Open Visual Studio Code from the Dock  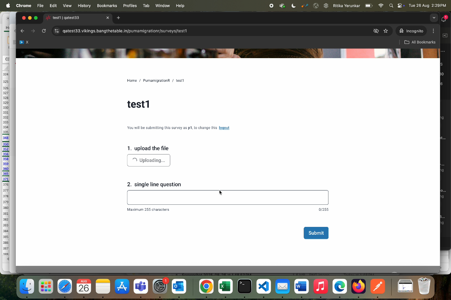pyautogui.click(x=263, y=287)
